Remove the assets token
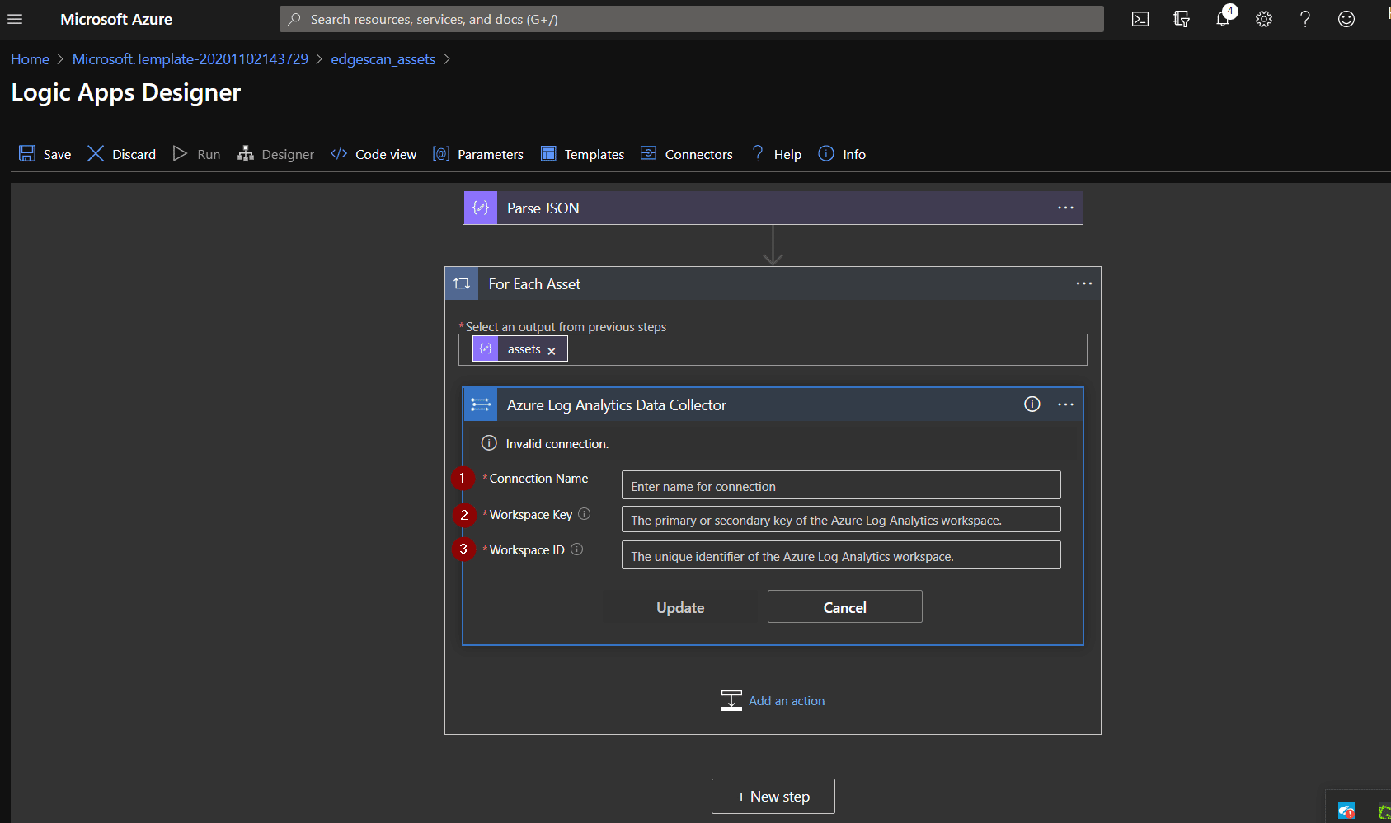Image resolution: width=1391 pixels, height=823 pixels. 552,351
